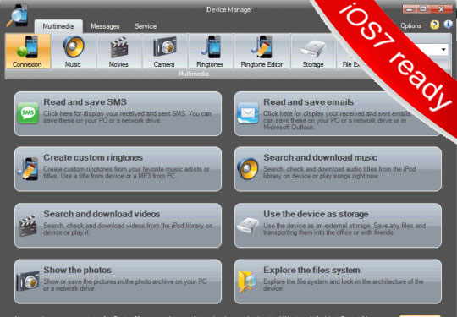Screen dimensions: 457x317
Task: Minimize the iDevice Manager window
Action: [410, 9]
